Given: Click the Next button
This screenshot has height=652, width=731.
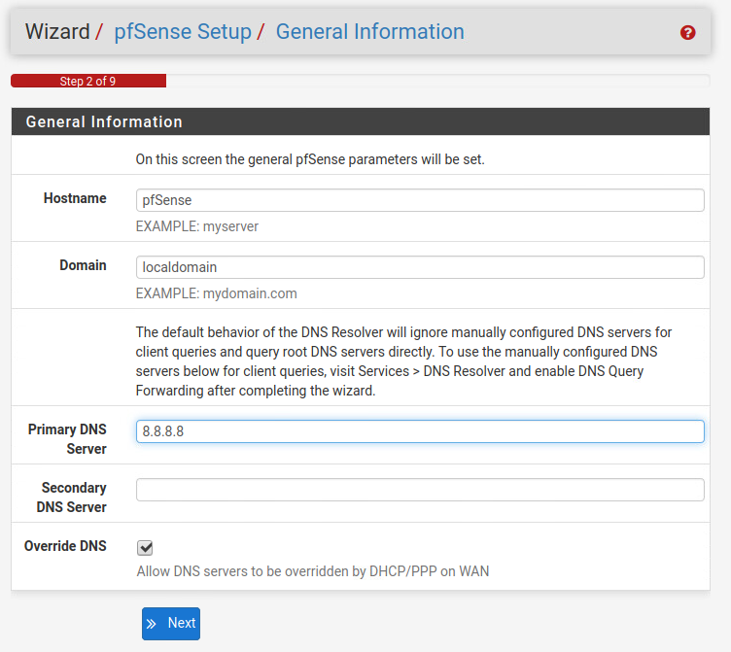Looking at the screenshot, I should point(171,623).
